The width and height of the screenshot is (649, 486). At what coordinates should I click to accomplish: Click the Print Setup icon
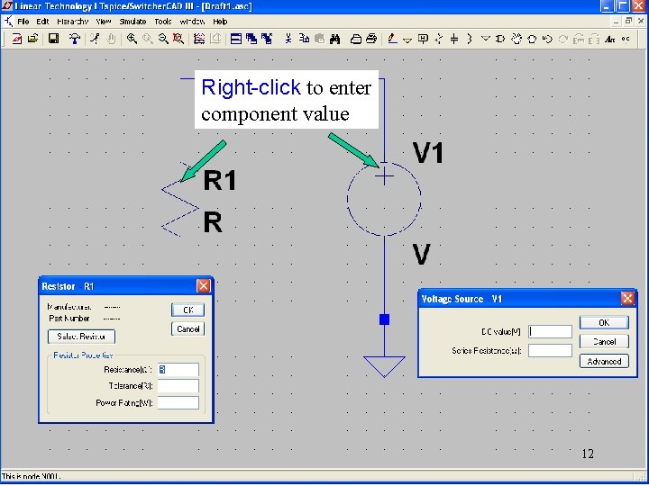coord(356,39)
